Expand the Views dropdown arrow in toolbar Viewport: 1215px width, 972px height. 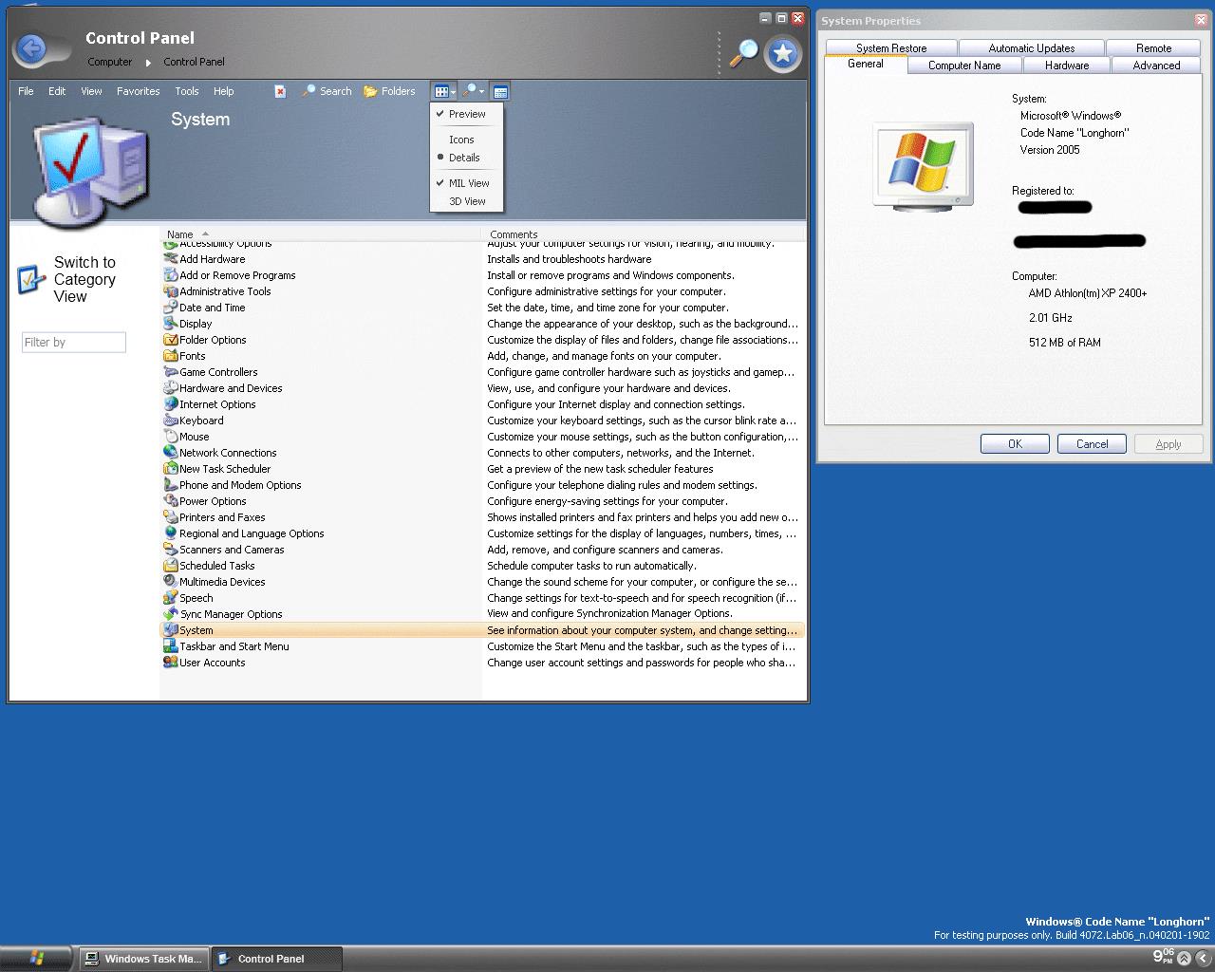coord(454,92)
